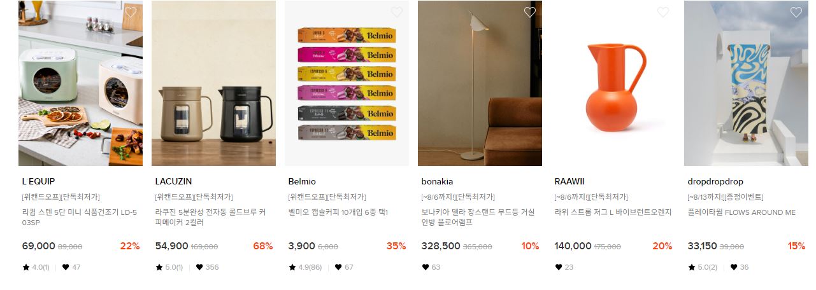816x290 pixels.
Task: Open the RAAWII 라위 스트롬 저그 product title
Action: [613, 212]
